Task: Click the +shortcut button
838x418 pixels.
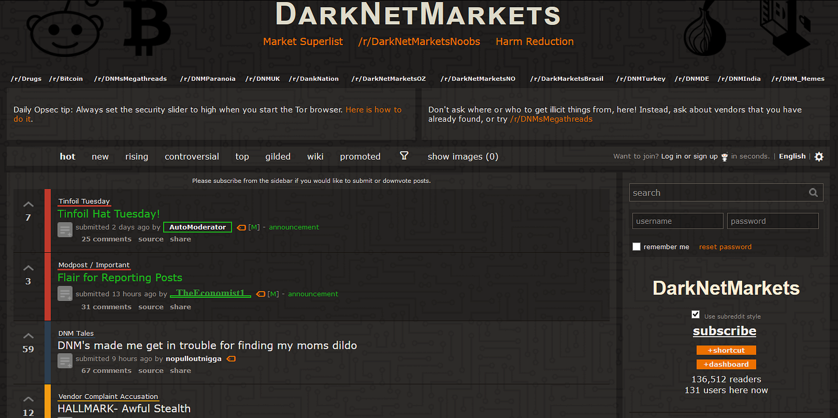Action: click(726, 350)
